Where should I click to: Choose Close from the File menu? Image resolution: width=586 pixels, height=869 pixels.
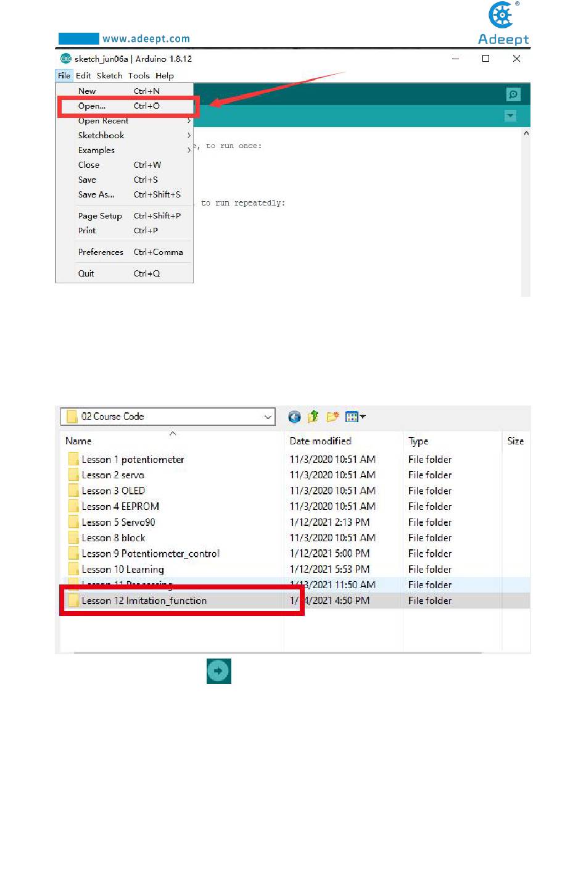(x=125, y=165)
